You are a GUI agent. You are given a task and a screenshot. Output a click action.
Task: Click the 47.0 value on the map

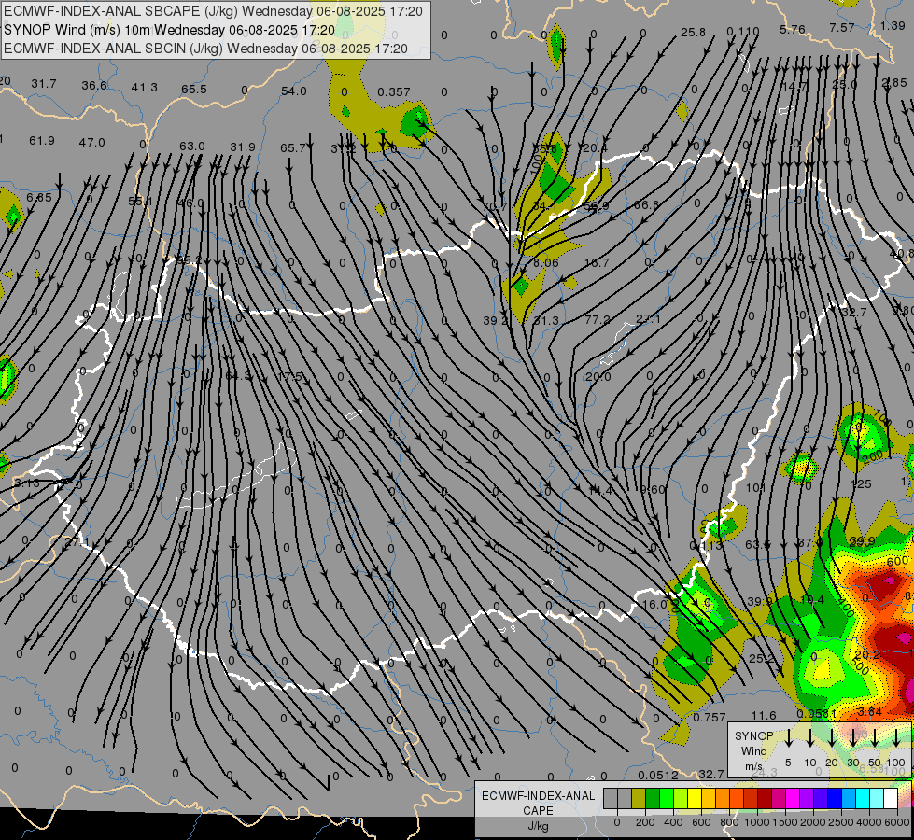pos(92,142)
